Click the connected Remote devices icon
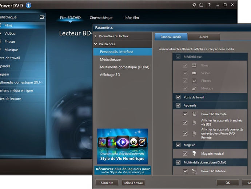This screenshot has width=251, height=189. [x=194, y=134]
